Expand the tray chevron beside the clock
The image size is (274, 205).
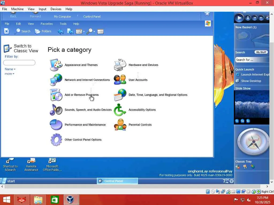pos(231,181)
